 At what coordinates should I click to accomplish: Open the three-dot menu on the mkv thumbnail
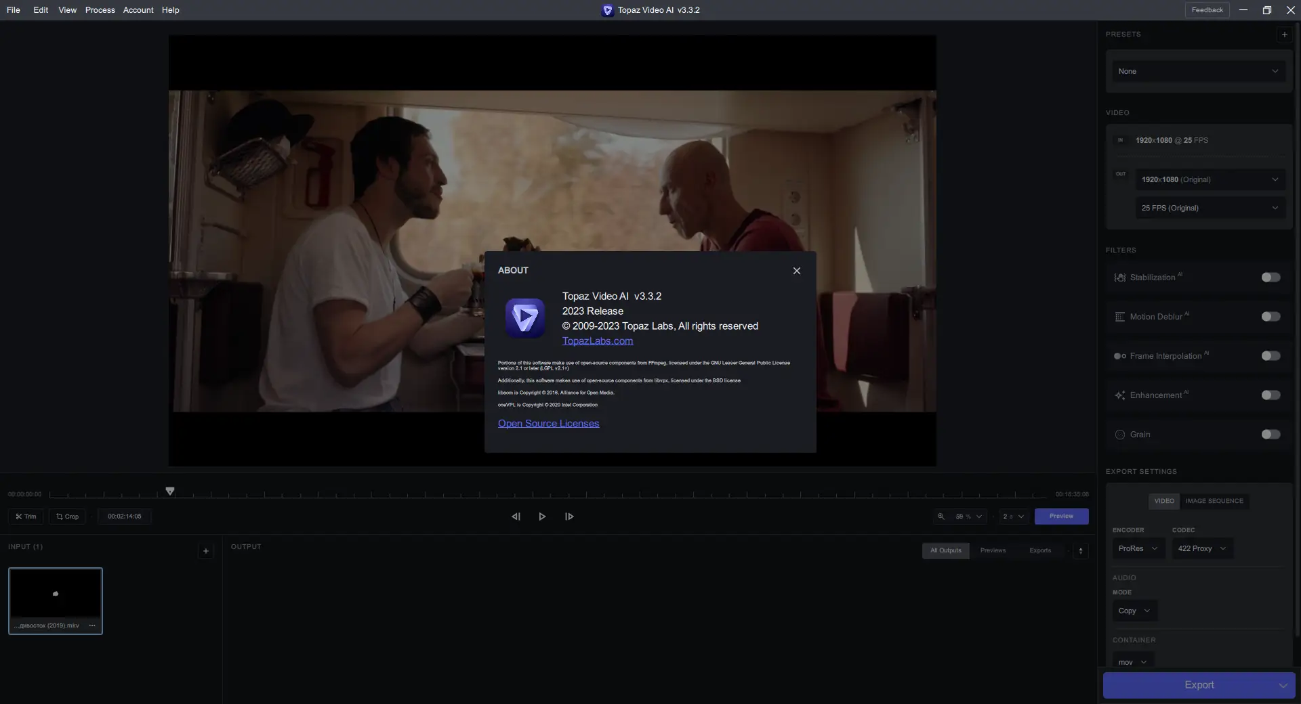[92, 625]
